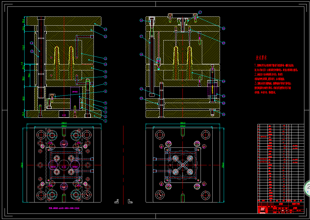Click the 30.0 dimension text at top-left
The width and height of the screenshot is (310, 220).
click(x=23, y=21)
